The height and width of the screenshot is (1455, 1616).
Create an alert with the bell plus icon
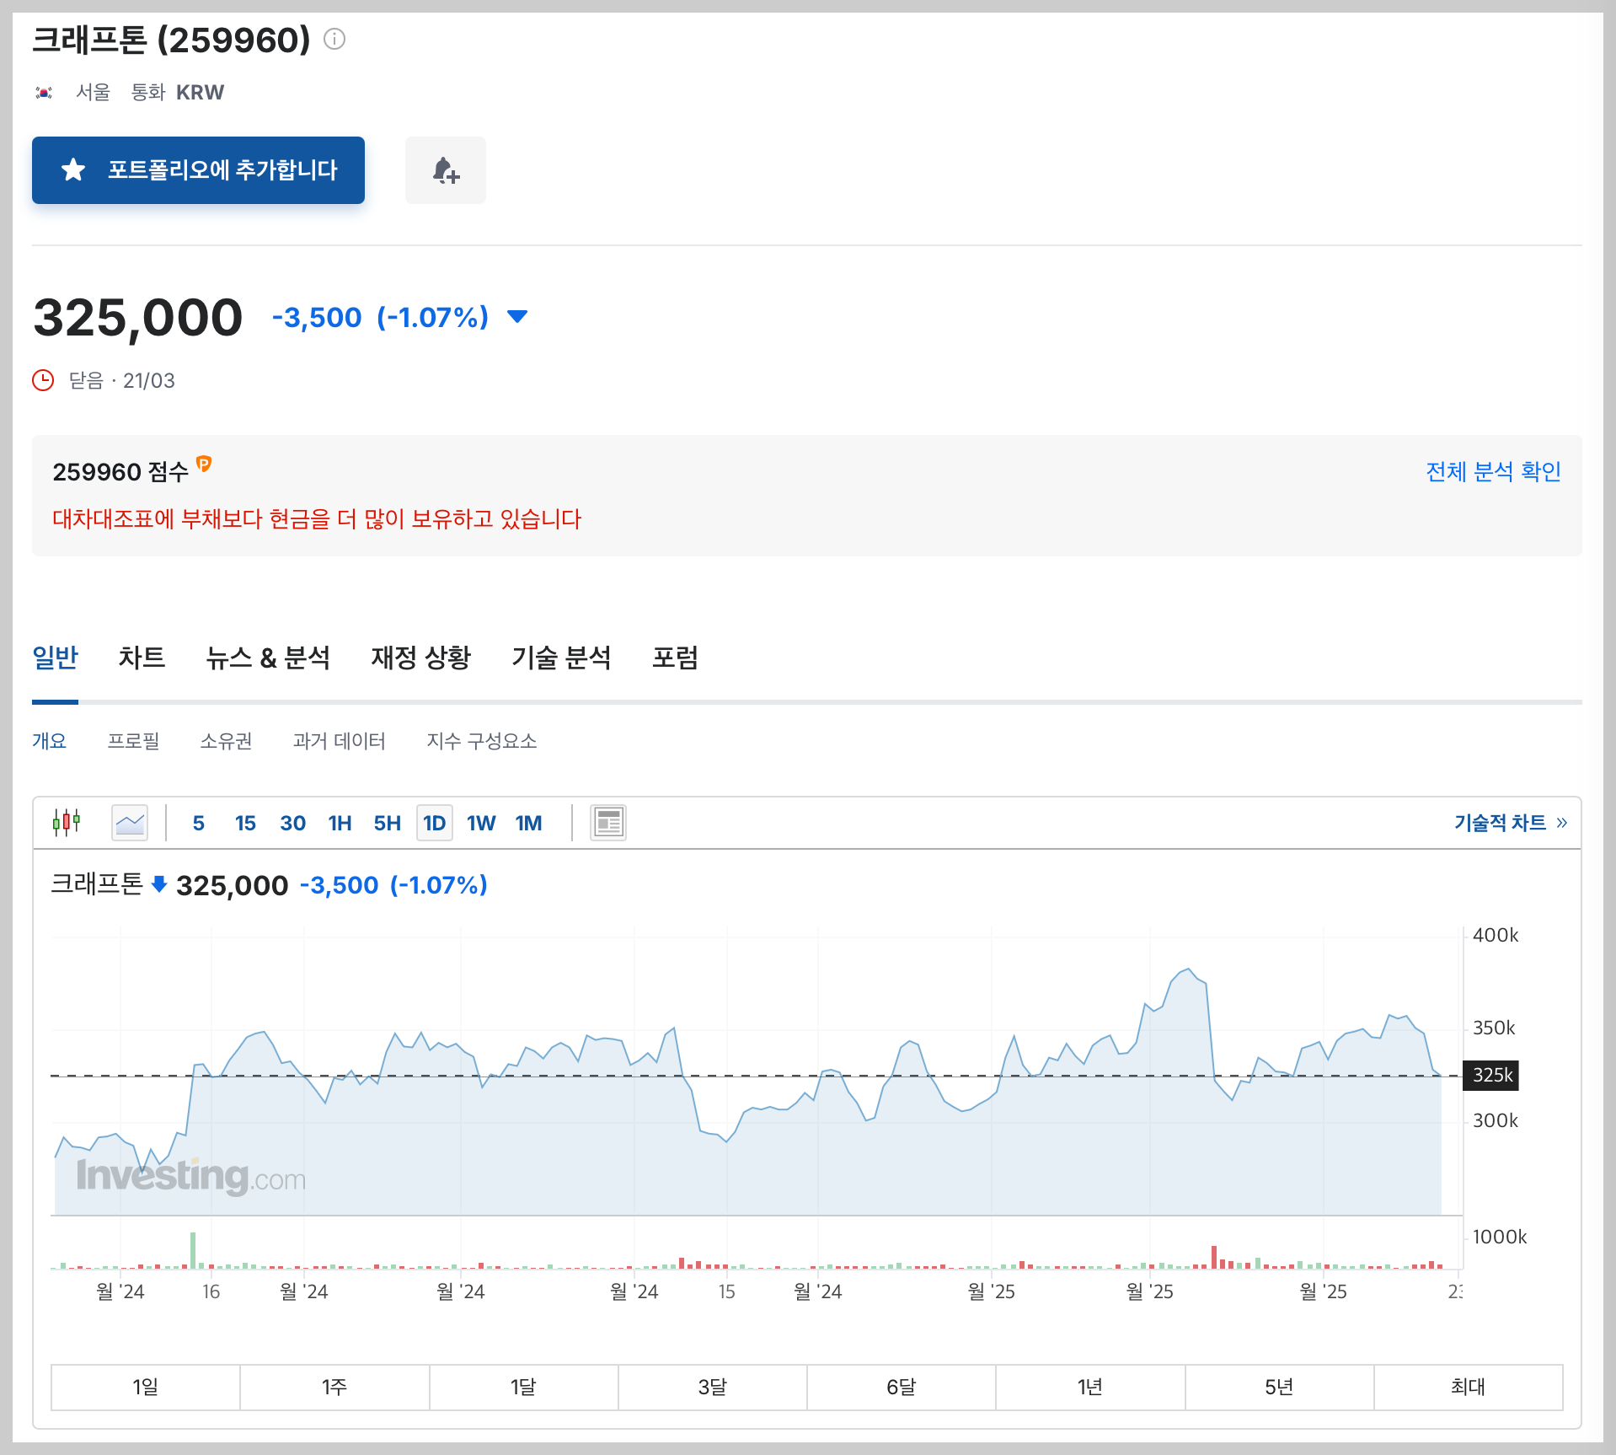[446, 170]
